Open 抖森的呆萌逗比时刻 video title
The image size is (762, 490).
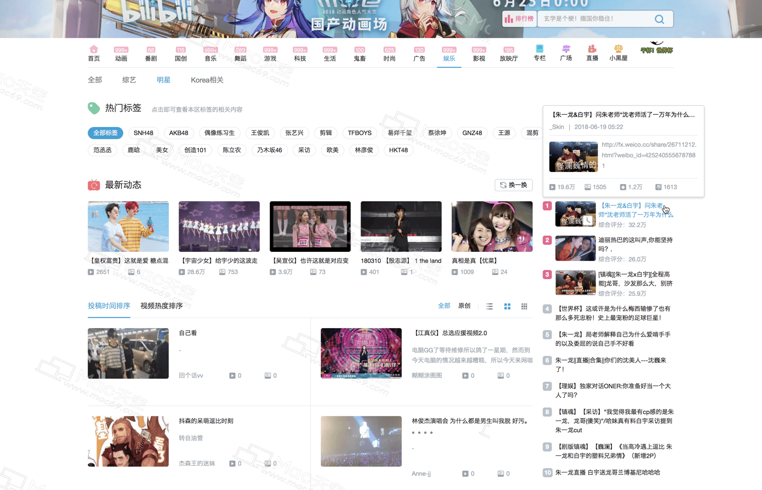pyautogui.click(x=206, y=421)
